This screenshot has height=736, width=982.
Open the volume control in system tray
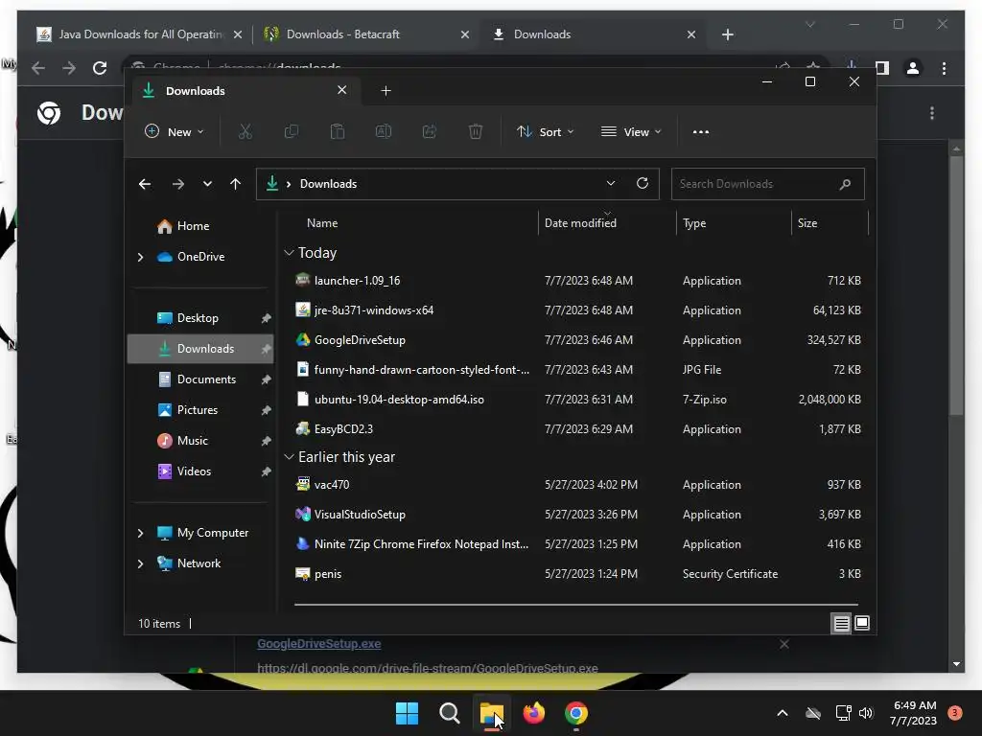pyautogui.click(x=866, y=713)
